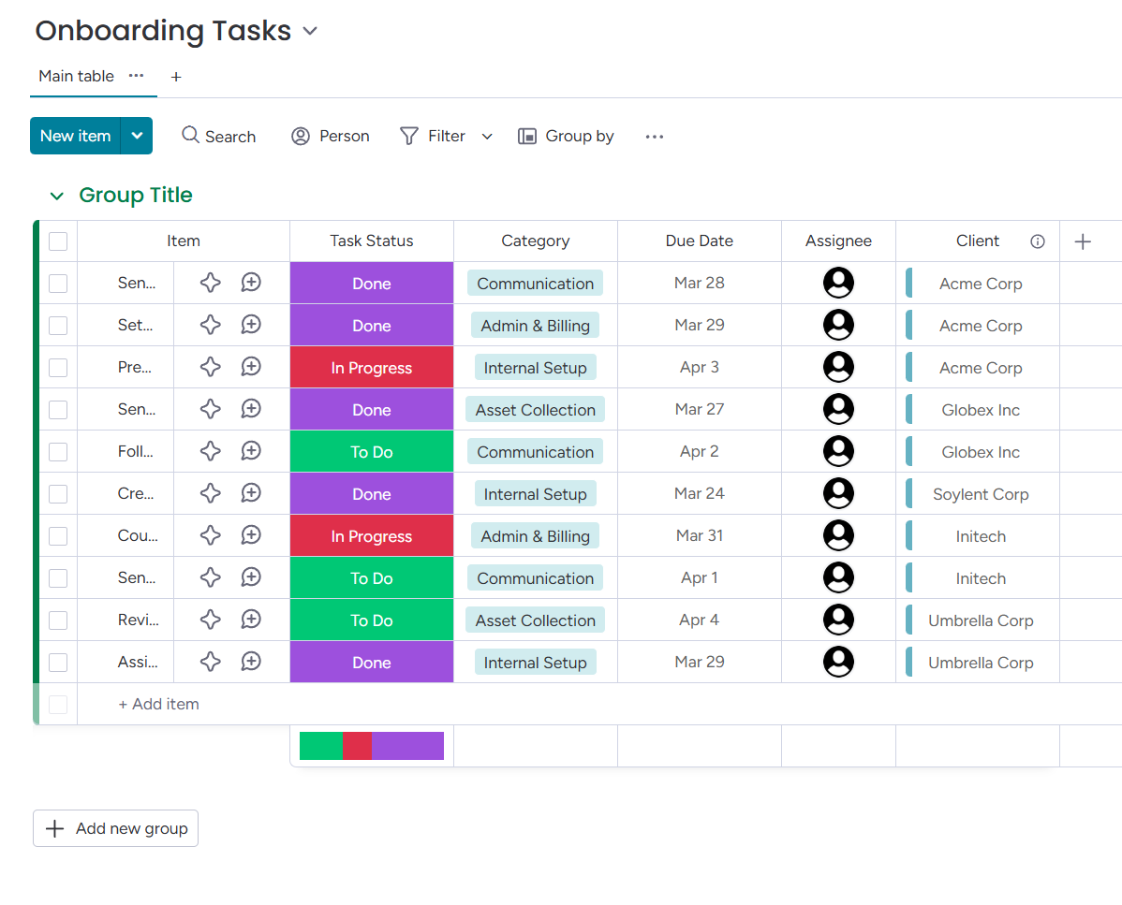This screenshot has height=905, width=1122.
Task: Click the In Progress status on the Pre... row
Action: (x=371, y=367)
